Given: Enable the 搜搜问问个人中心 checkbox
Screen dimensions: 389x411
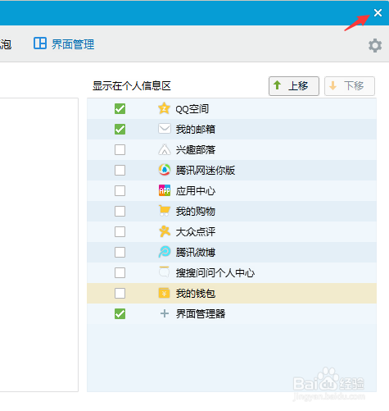Looking at the screenshot, I should coord(120,272).
